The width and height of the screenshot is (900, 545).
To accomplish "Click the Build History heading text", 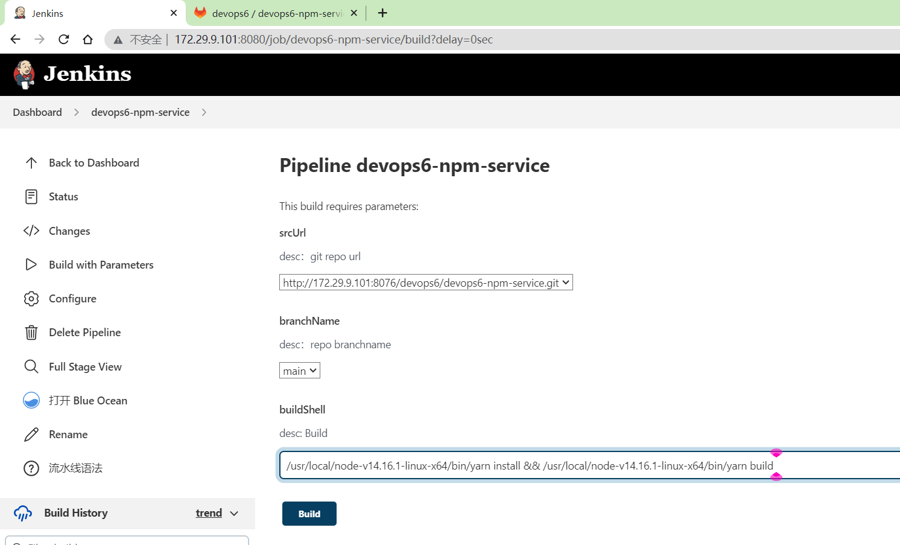I will click(76, 513).
